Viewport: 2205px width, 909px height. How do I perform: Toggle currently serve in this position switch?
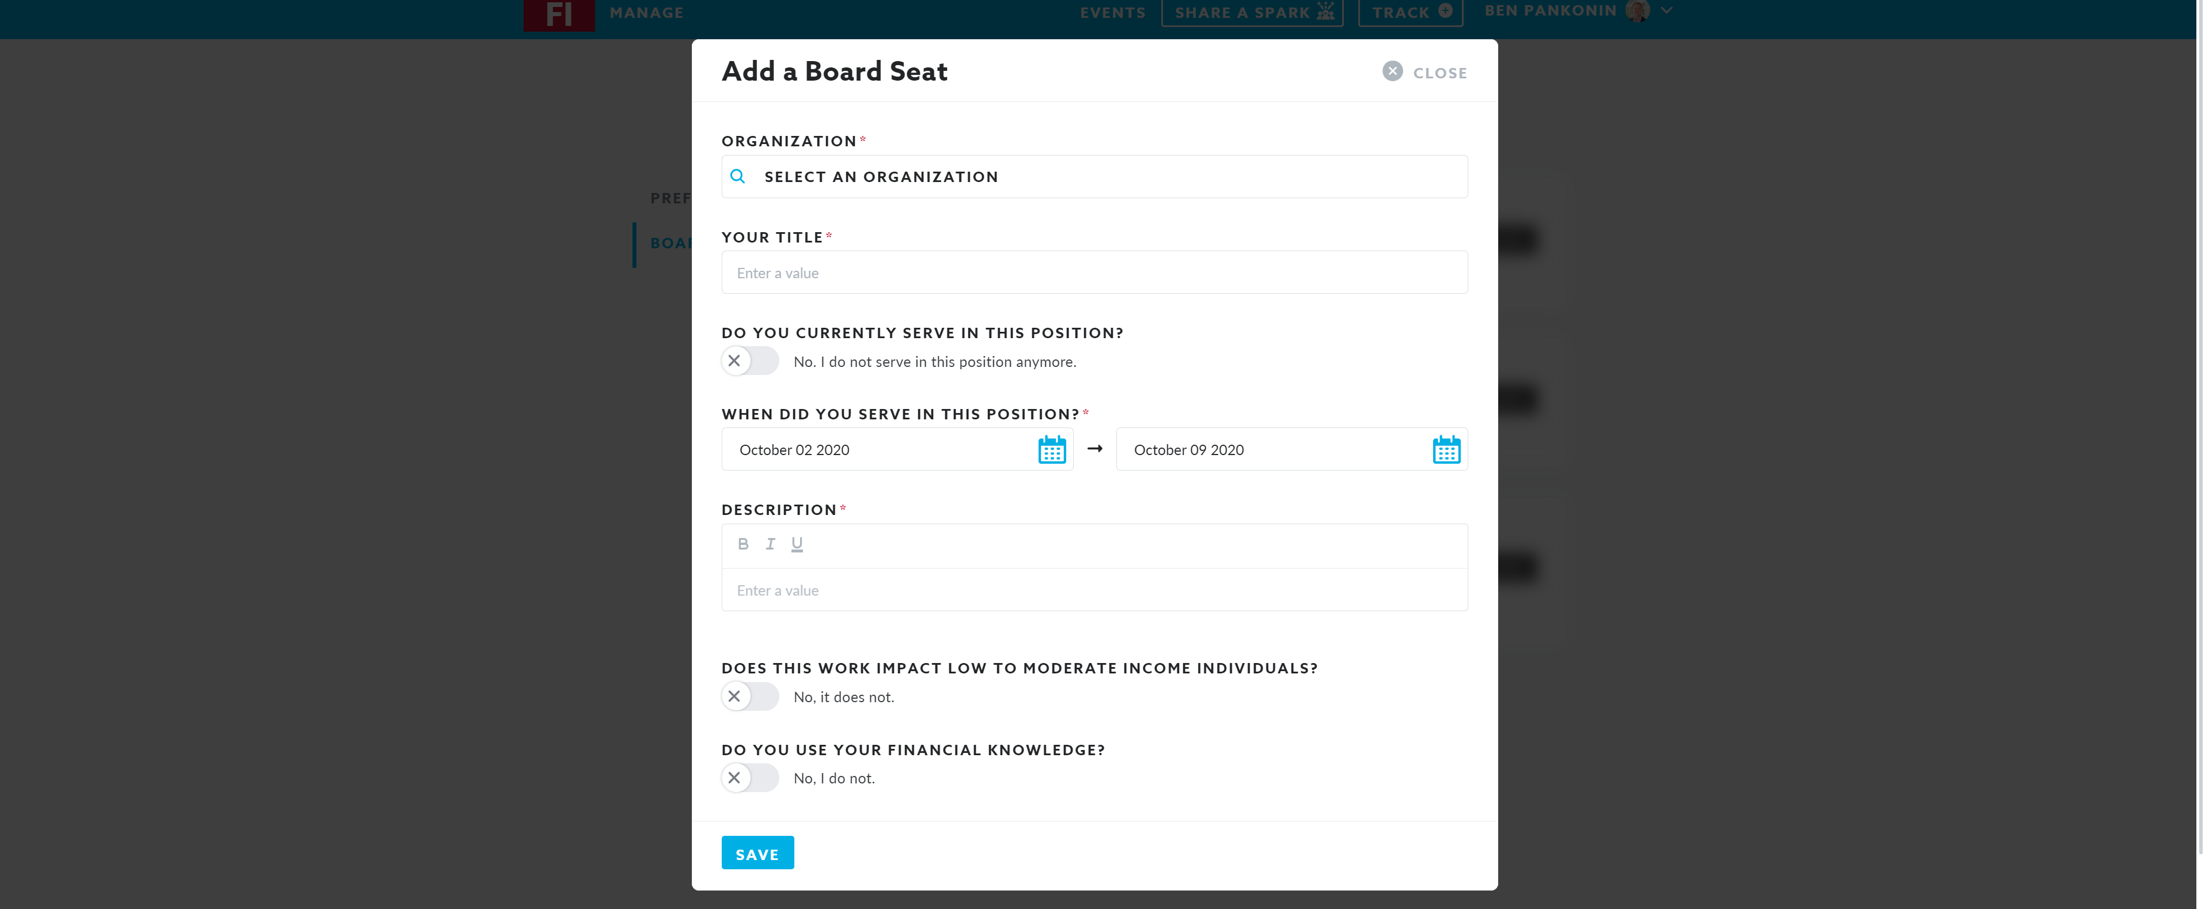click(750, 361)
